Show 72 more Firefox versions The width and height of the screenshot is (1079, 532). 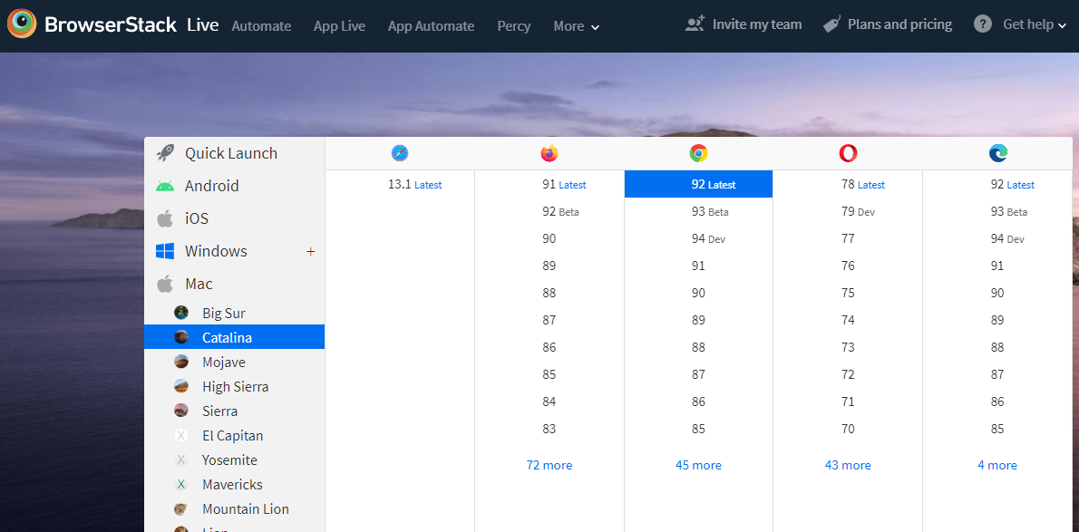point(549,465)
